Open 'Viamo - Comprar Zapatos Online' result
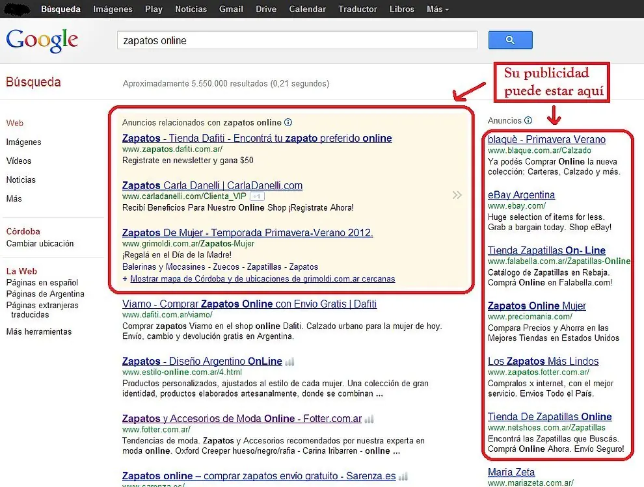The height and width of the screenshot is (487, 644). click(x=249, y=304)
